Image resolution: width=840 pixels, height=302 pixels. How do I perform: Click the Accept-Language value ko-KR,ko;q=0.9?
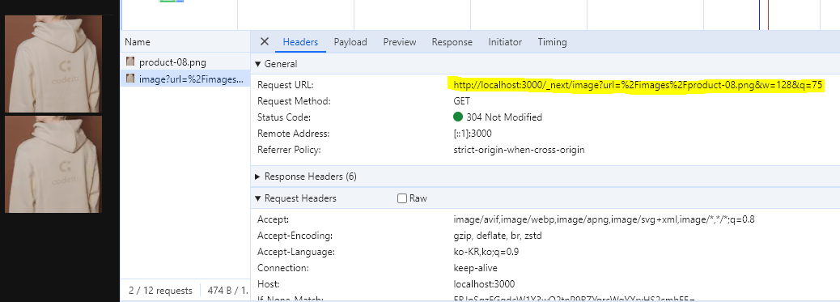click(486, 252)
